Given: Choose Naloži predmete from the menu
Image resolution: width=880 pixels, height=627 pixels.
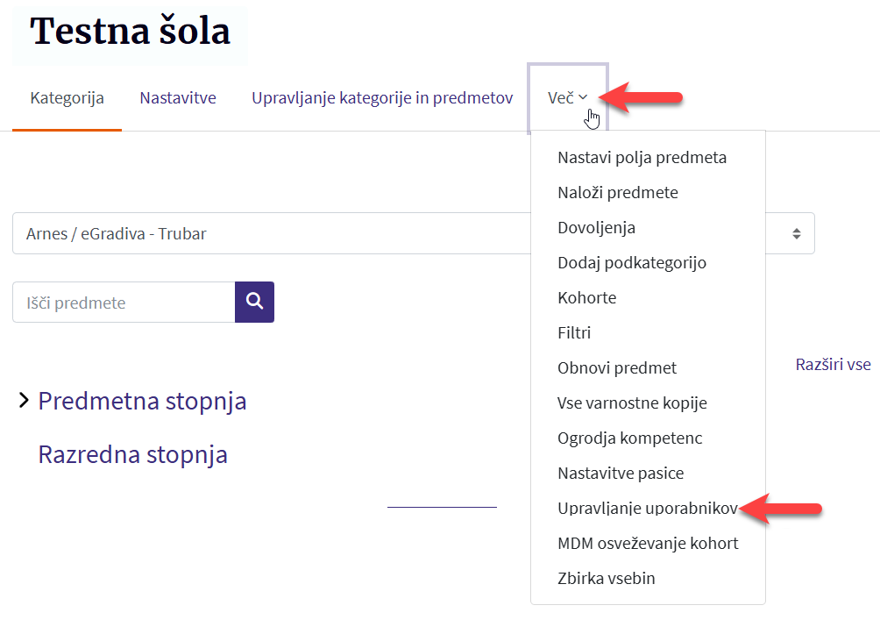Looking at the screenshot, I should [x=617, y=193].
